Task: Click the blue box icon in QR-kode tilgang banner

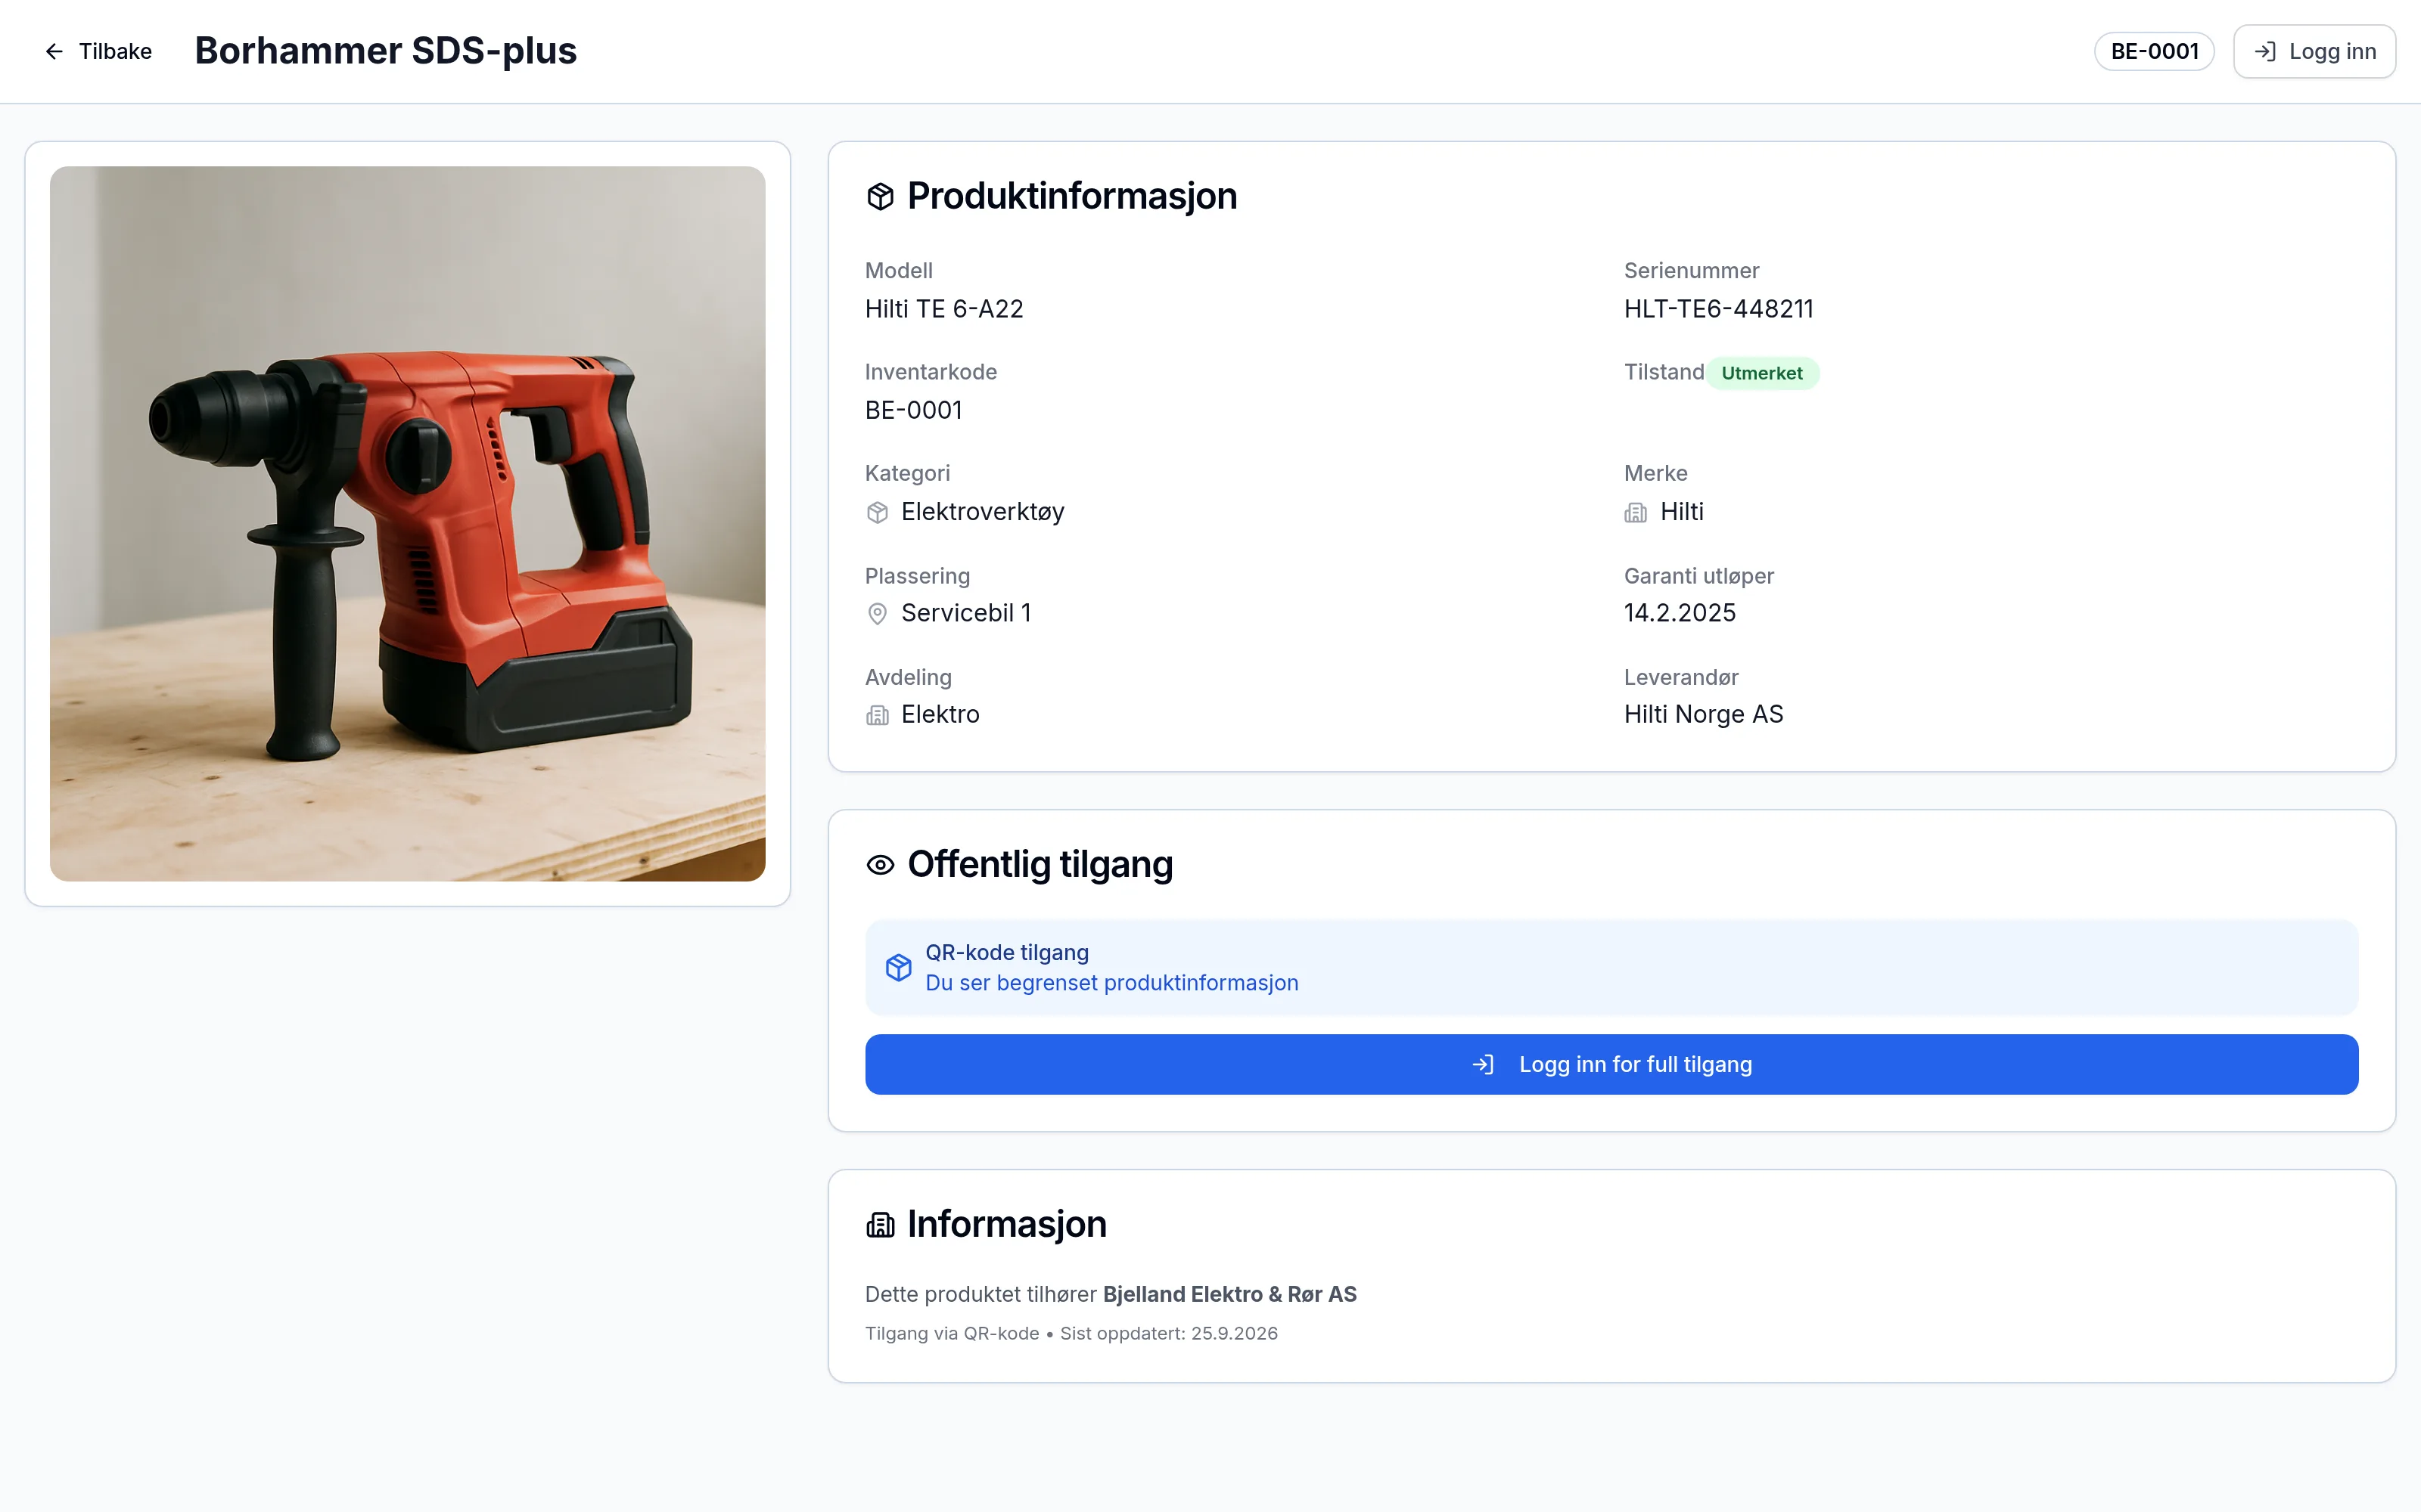Action: (898, 967)
